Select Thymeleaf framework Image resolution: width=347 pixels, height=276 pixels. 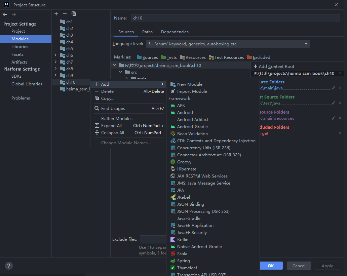tap(213, 268)
